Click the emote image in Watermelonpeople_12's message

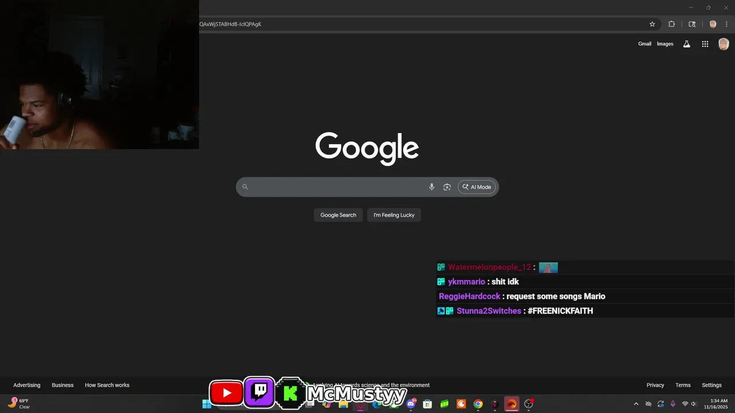(x=548, y=267)
